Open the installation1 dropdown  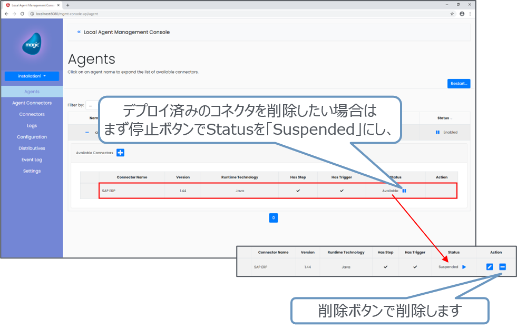pyautogui.click(x=32, y=76)
